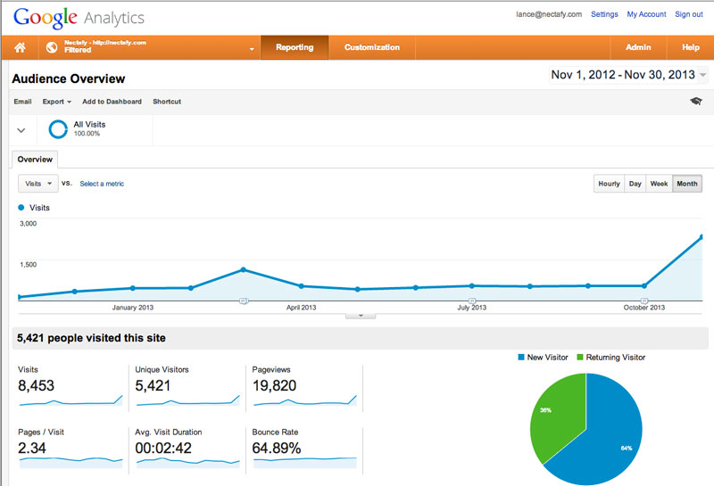Click the All Visits segment circle icon
The height and width of the screenshot is (486, 714).
coord(58,128)
